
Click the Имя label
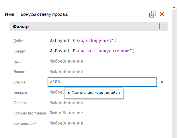pos(10,14)
